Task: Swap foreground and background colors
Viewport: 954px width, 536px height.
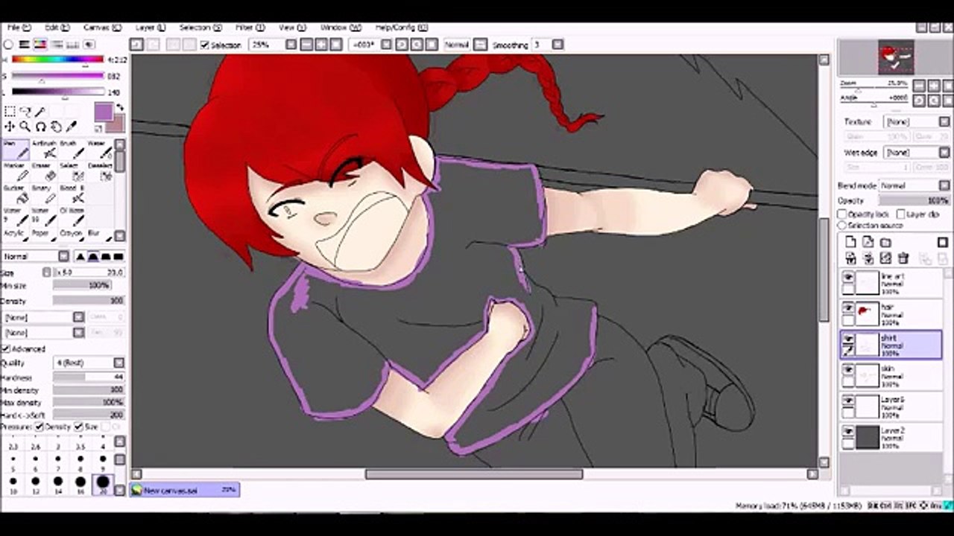Action: coord(119,109)
